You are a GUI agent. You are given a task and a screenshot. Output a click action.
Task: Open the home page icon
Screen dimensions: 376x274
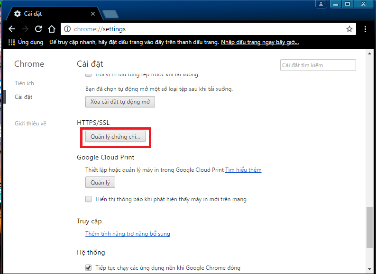(x=52, y=29)
